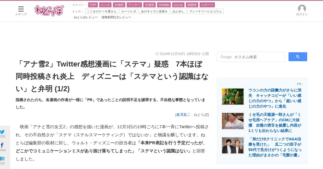The width and height of the screenshot is (323, 169).
Task: Switch to the 交通課 category
Action: click(x=149, y=5)
